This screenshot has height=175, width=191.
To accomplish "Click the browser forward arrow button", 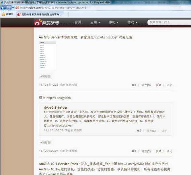I will click(x=9, y=8).
